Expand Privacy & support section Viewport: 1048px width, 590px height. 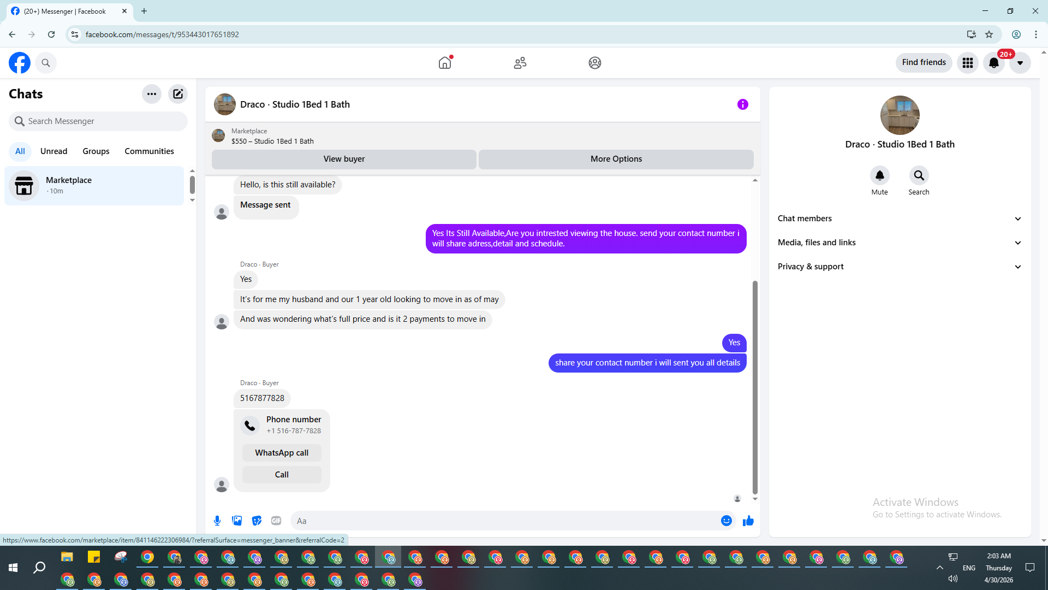tap(899, 267)
